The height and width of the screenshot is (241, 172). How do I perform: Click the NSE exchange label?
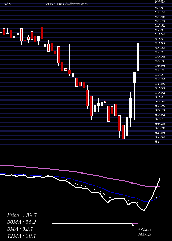pos(7,4)
